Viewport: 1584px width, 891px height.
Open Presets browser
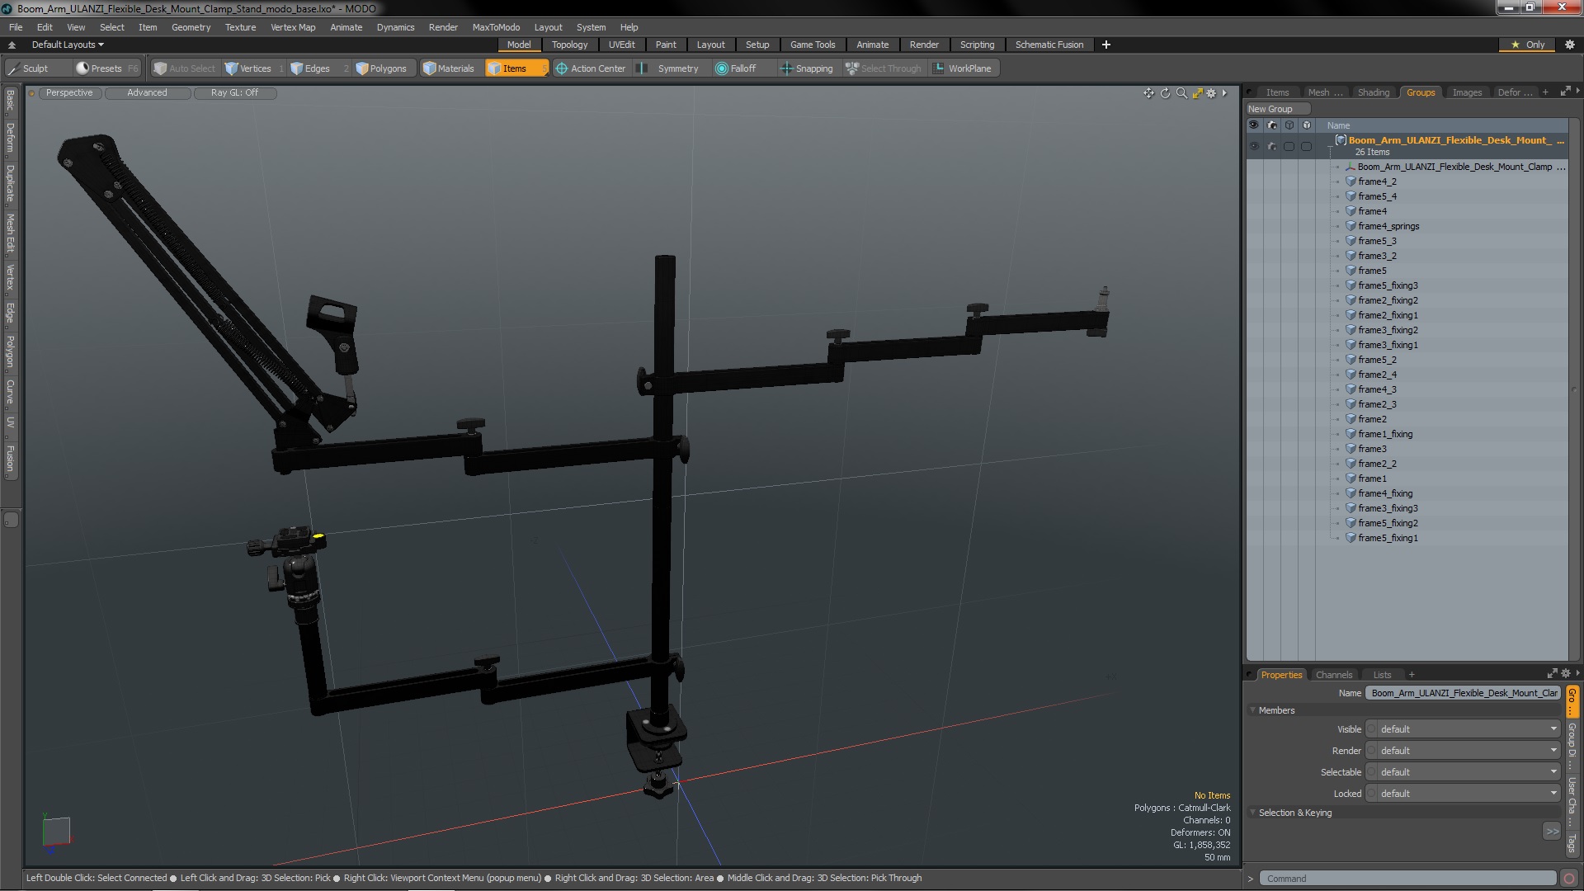(x=106, y=68)
